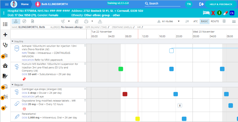Image resolution: width=238 pixels, height=122 pixels.
Task: Open the All routes dropdown
Action: pyautogui.click(x=169, y=21)
